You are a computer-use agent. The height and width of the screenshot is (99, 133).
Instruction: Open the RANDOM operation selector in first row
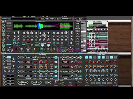pyautogui.click(x=28, y=57)
